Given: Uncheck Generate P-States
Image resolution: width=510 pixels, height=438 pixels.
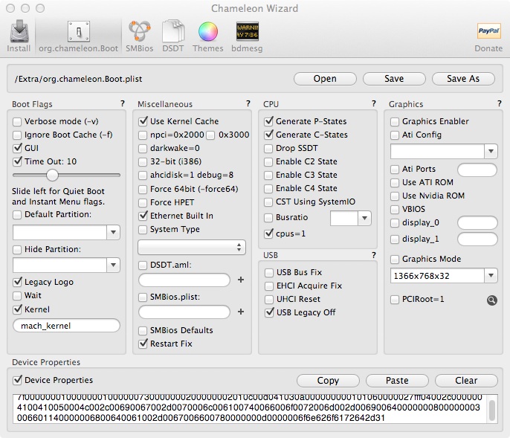Looking at the screenshot, I should [268, 121].
